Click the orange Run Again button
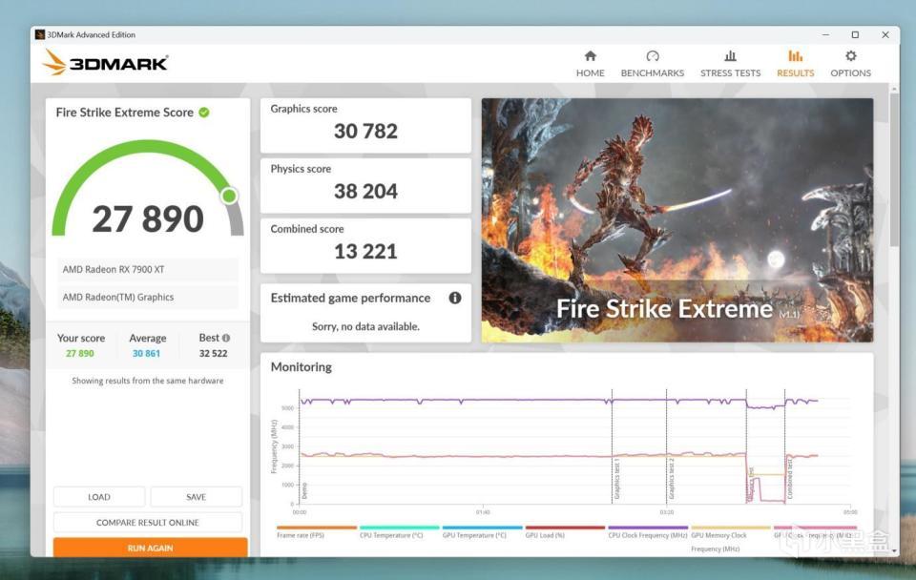 coord(150,548)
